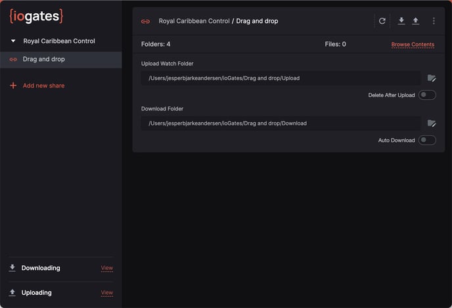View the Uploading queue

pos(106,293)
